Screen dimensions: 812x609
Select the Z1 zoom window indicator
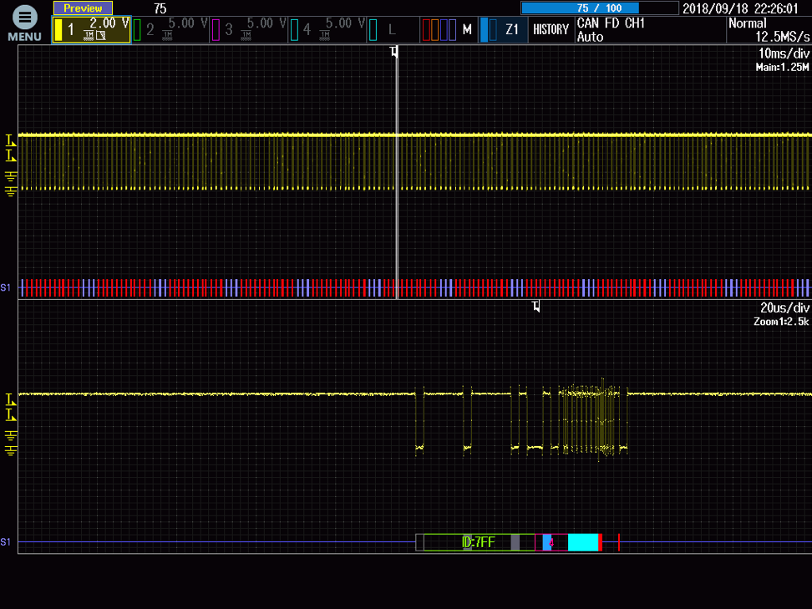coord(504,30)
